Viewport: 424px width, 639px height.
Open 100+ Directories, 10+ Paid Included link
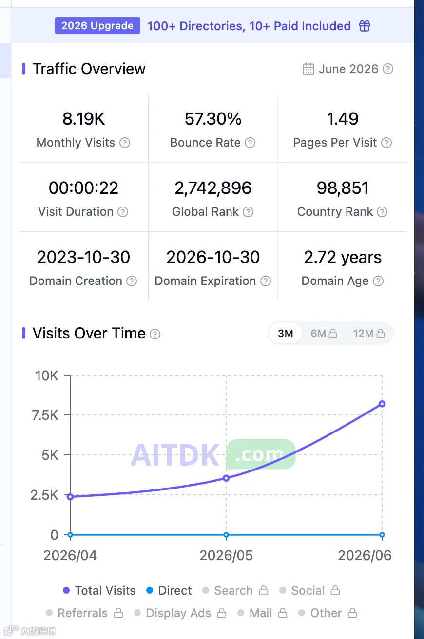(249, 26)
